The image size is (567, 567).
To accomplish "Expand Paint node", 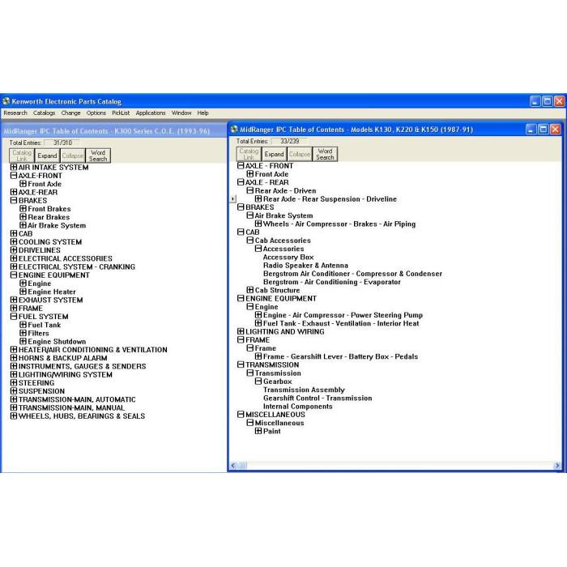I will pos(258,431).
